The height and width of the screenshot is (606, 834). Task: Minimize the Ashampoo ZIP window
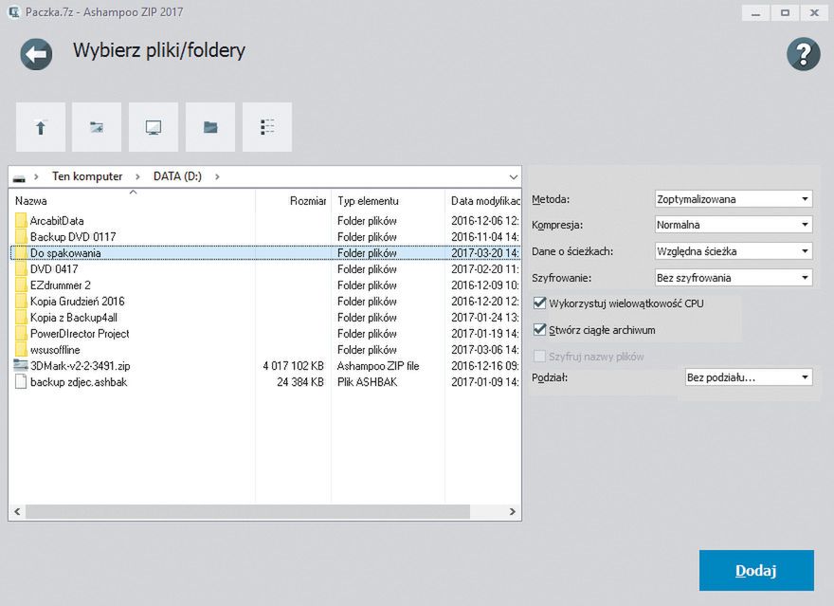755,12
